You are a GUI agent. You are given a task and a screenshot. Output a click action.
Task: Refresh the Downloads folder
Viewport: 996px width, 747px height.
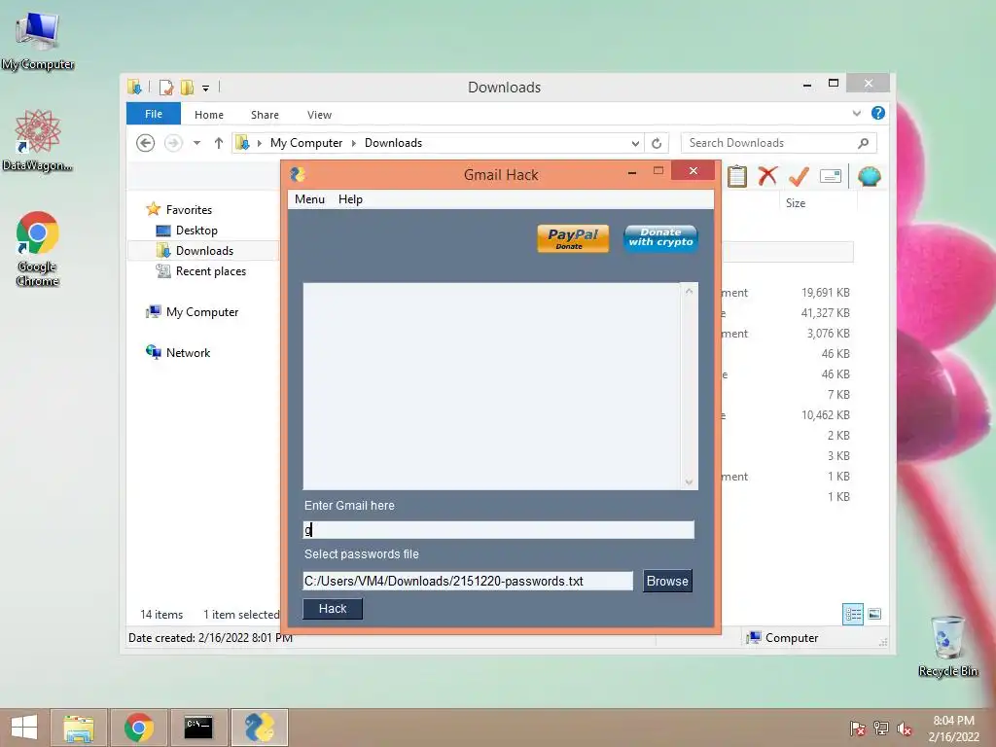click(x=657, y=144)
